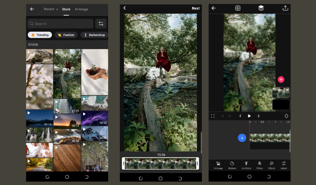The height and width of the screenshot is (185, 316).
Task: Open the AI Image tool in editor toolbar
Action: coord(218,165)
